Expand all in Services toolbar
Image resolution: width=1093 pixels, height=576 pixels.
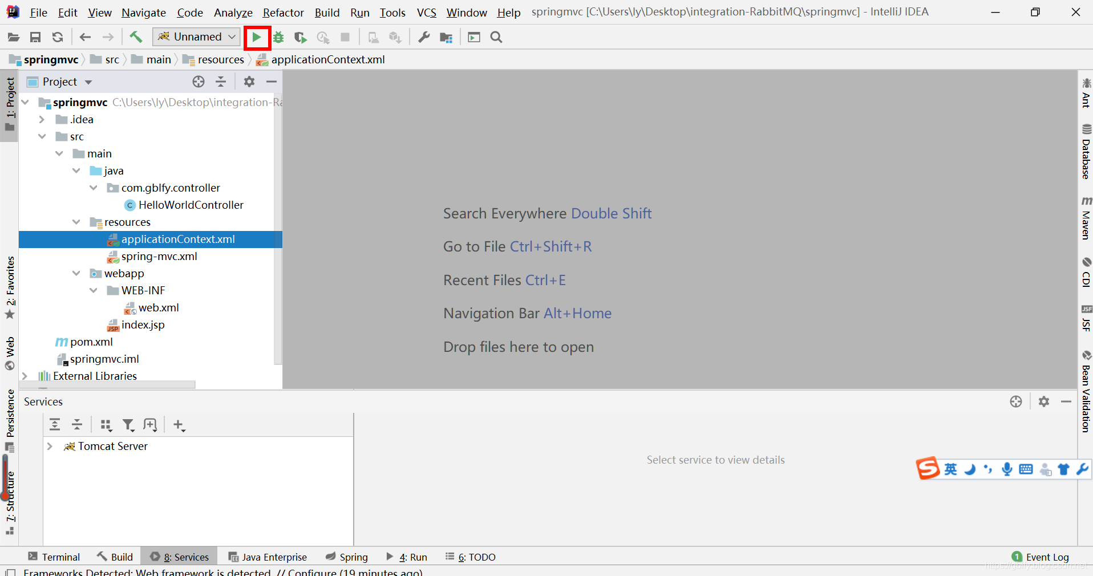click(x=55, y=424)
